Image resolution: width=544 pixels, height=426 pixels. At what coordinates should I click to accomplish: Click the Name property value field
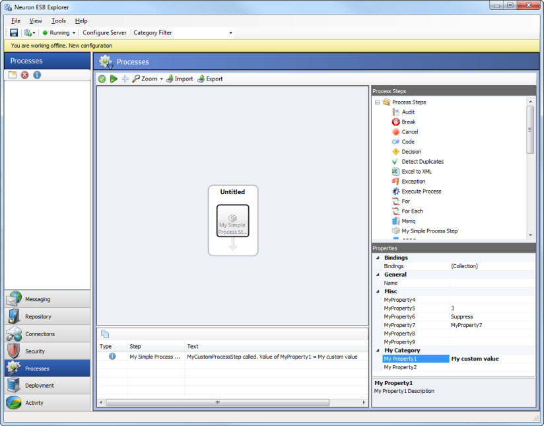(x=492, y=283)
